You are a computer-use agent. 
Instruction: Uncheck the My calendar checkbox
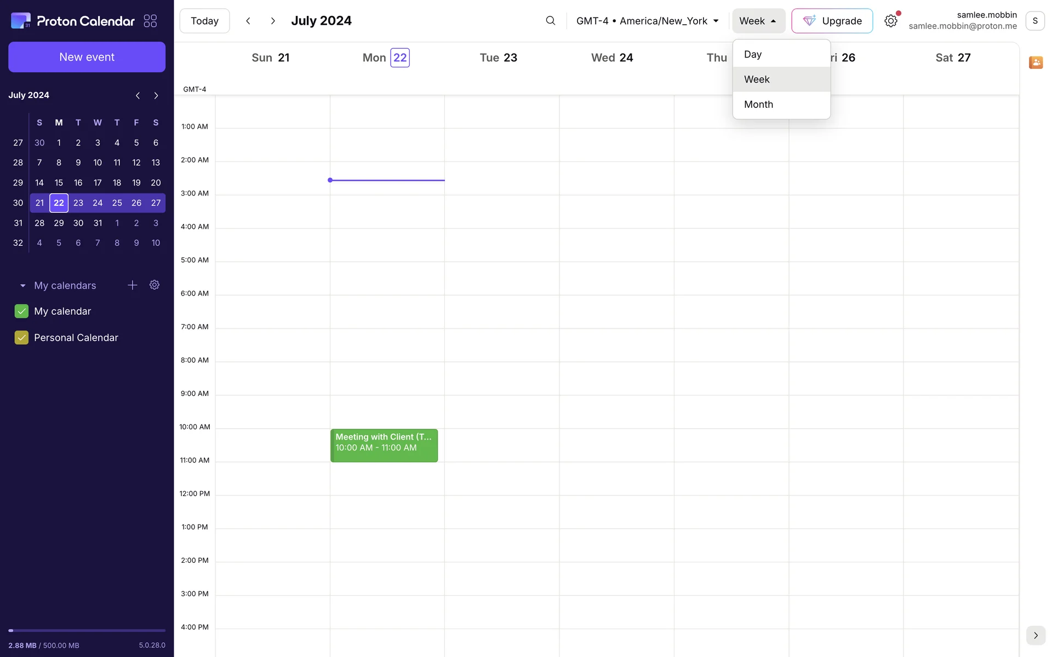(21, 311)
